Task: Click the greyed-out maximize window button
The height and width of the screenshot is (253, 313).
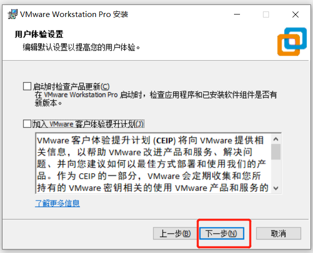Action: click(x=266, y=14)
